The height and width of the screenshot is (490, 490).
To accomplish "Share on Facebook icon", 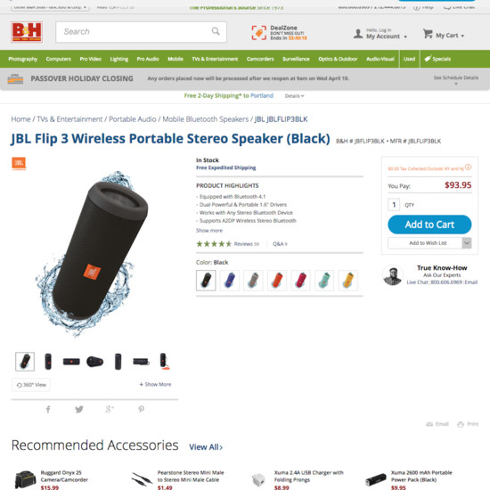I will (48, 409).
